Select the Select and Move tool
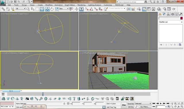The height and width of the screenshot is (109, 184). coord(47,9)
